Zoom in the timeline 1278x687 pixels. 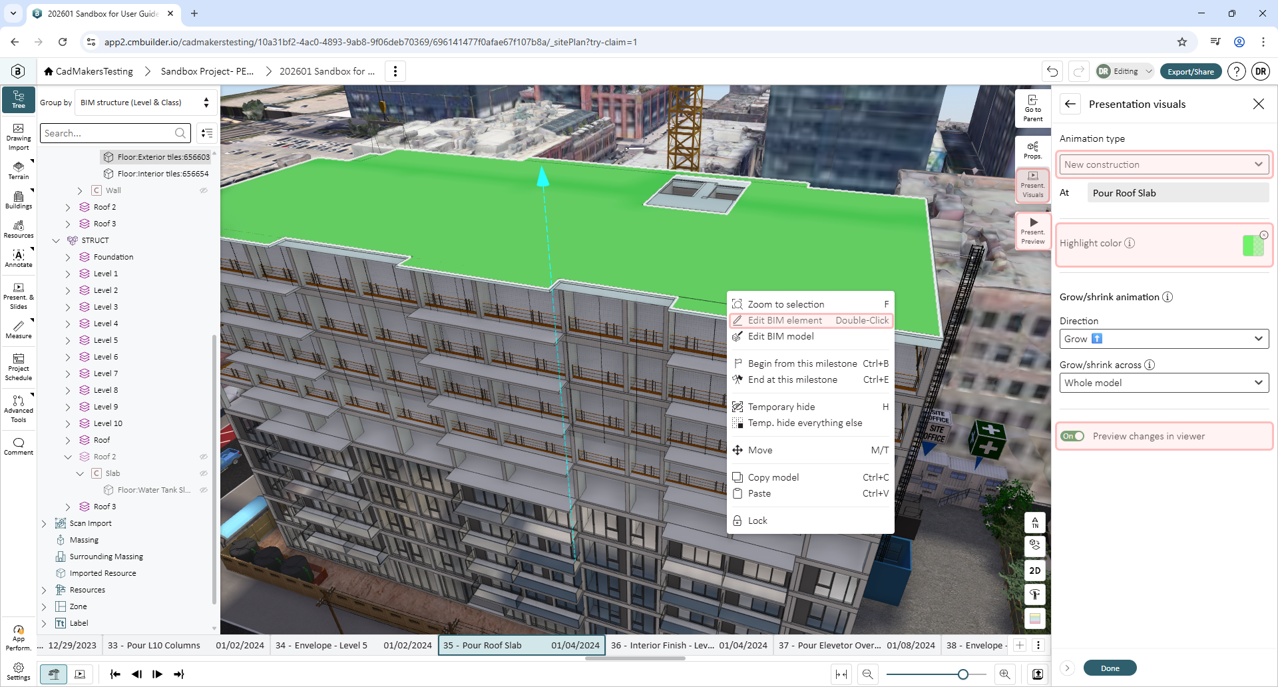pyautogui.click(x=1004, y=674)
